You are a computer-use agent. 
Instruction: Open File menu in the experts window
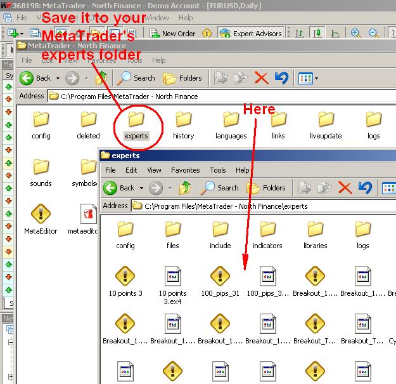110,170
